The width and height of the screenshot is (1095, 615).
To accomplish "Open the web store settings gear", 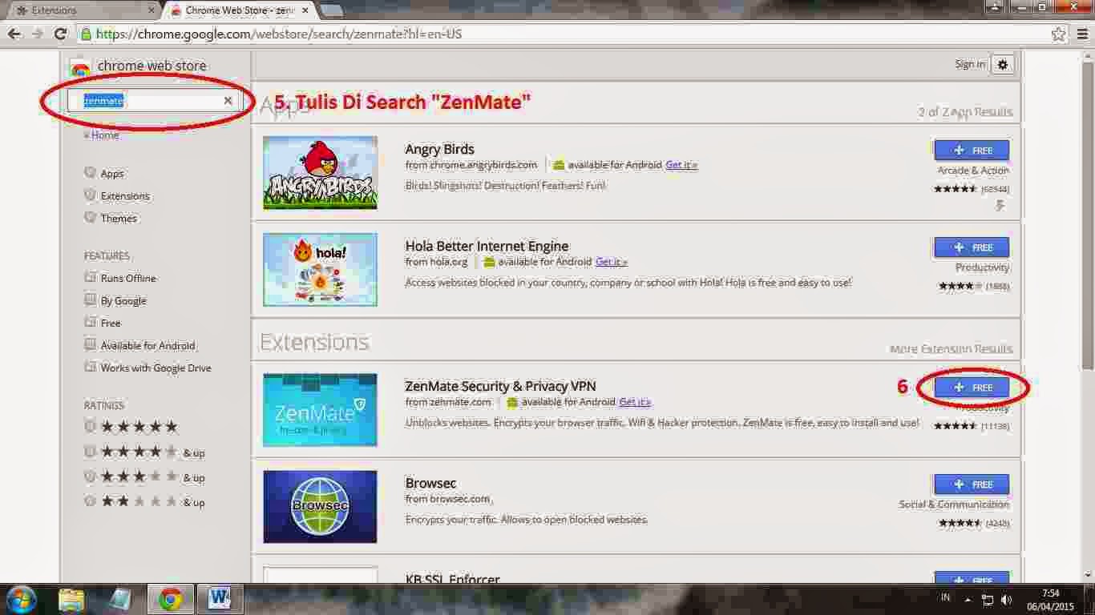I will click(x=1002, y=65).
